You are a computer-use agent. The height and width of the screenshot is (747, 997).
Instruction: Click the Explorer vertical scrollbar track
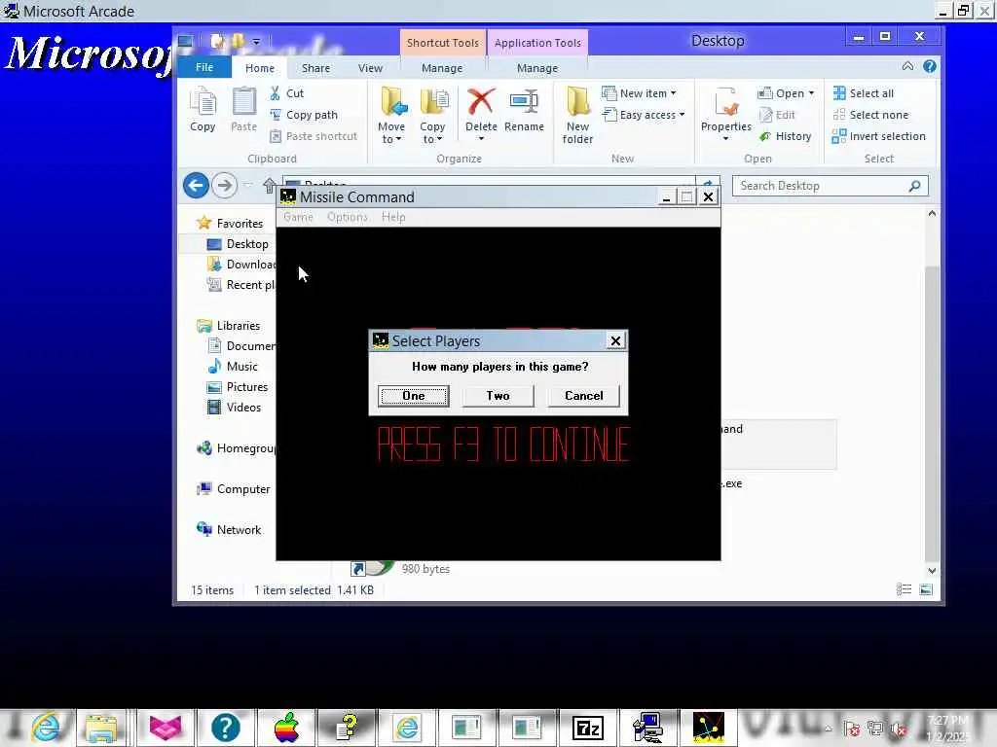(x=932, y=391)
